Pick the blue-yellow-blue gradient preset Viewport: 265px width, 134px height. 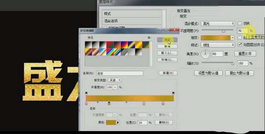131,45
